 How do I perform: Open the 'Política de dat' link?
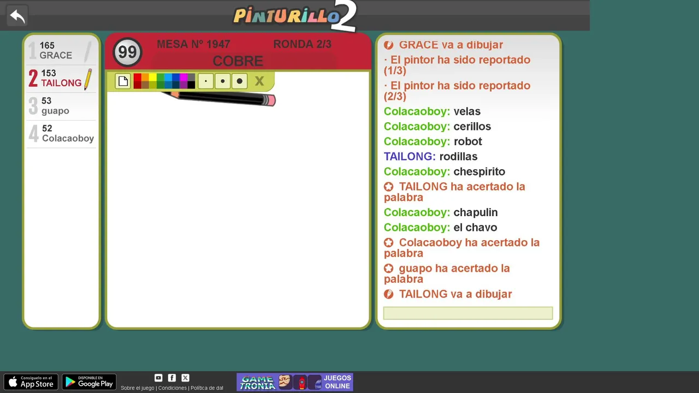[x=207, y=388]
